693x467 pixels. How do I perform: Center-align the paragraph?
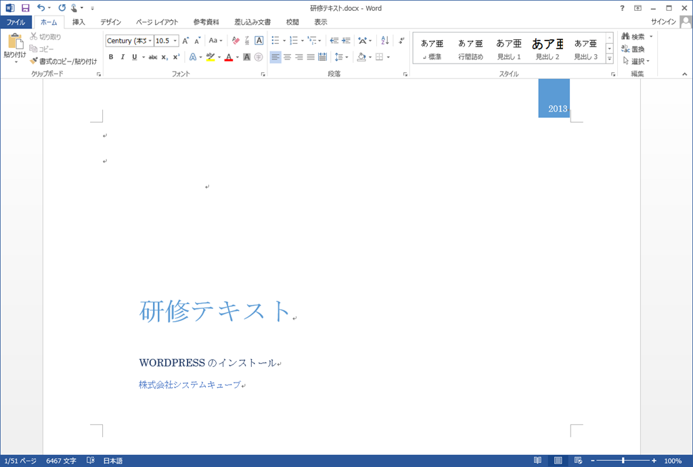287,57
